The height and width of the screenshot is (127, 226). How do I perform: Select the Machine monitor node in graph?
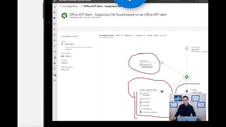pyautogui.click(x=162, y=63)
